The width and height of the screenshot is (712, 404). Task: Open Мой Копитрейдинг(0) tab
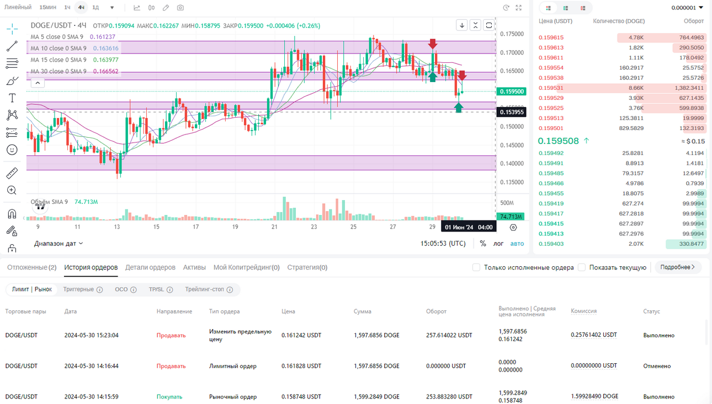tap(247, 267)
